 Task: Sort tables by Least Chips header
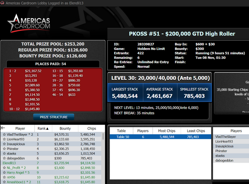(x=196, y=131)
